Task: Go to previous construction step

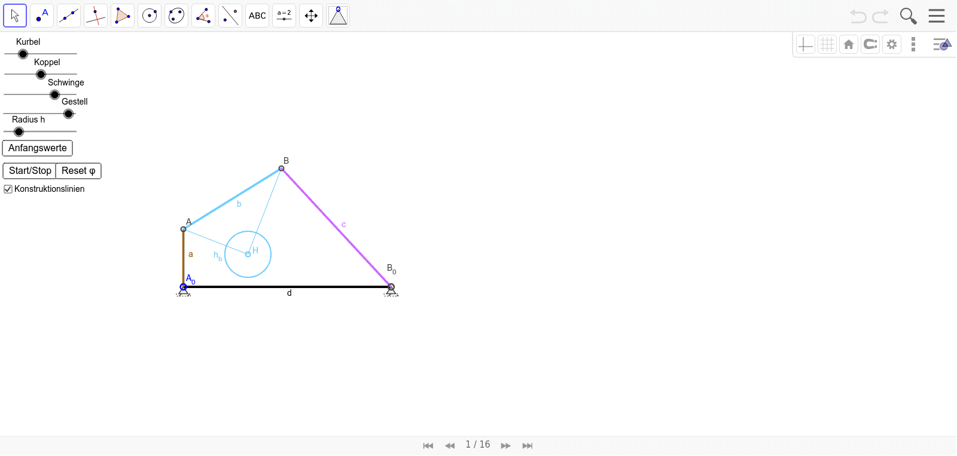Action: (450, 446)
